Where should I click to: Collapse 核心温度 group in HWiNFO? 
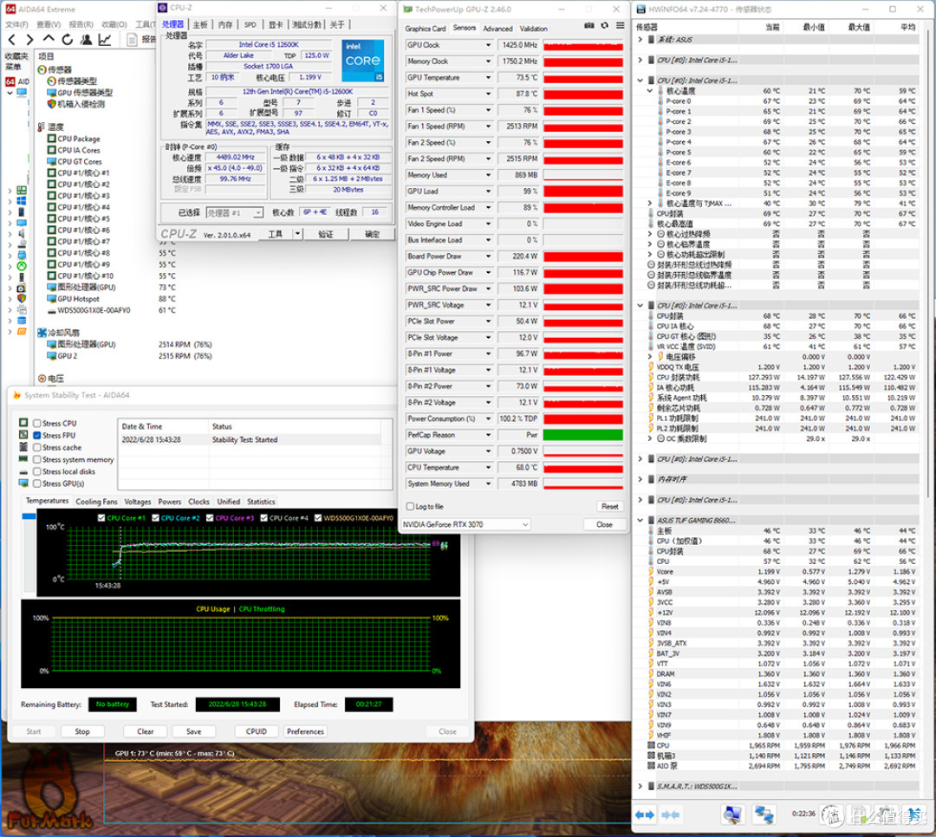click(650, 91)
